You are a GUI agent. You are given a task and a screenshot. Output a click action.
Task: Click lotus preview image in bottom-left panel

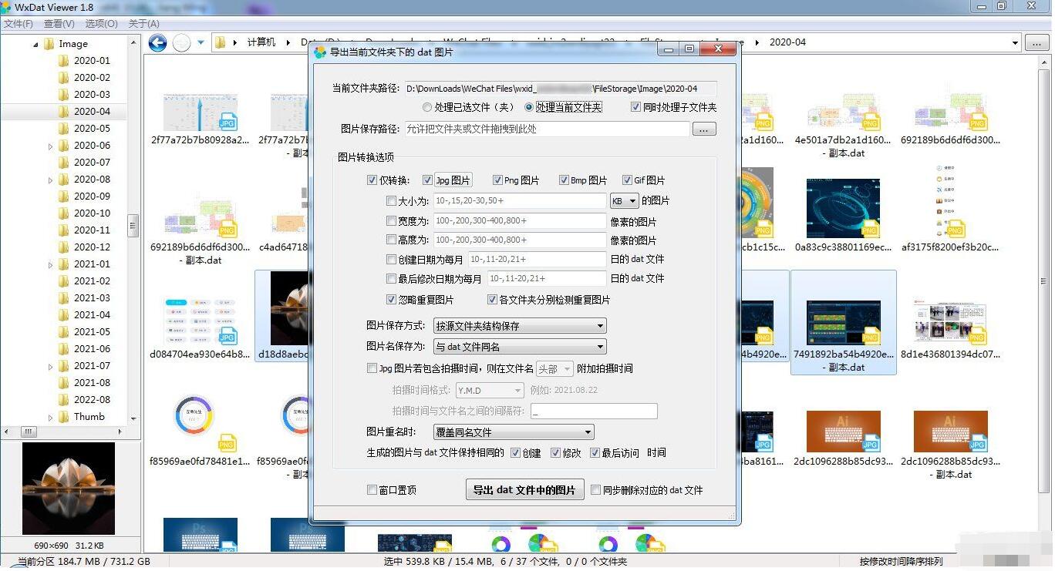coord(69,489)
